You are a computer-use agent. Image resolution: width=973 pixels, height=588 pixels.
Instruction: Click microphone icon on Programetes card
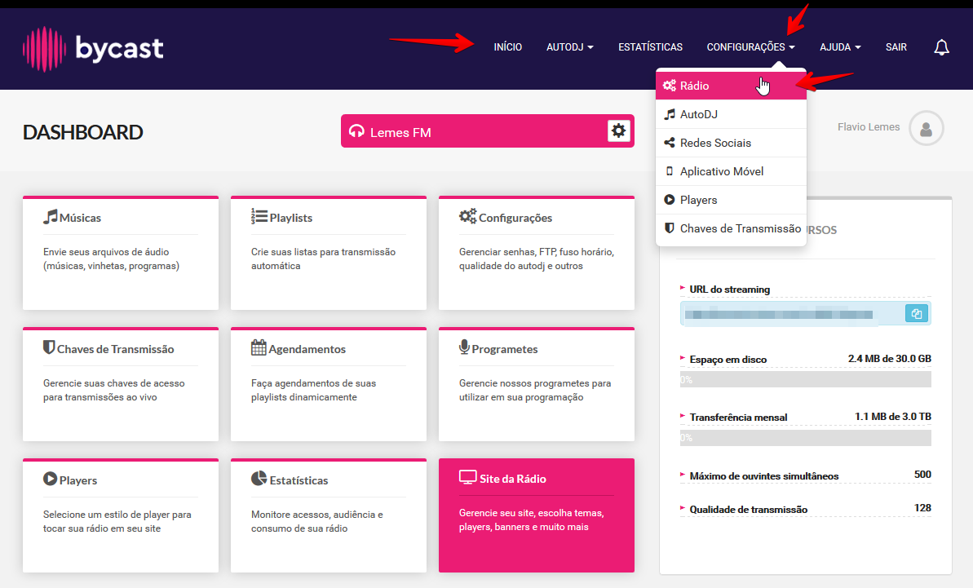coord(464,347)
